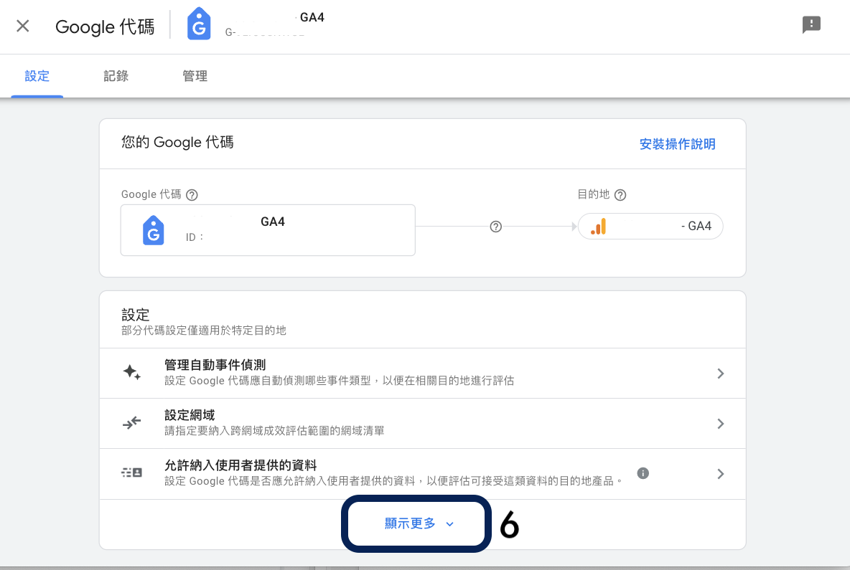Open 允許納入使用者提供的資料 setting
The width and height of the screenshot is (850, 570).
tap(422, 474)
